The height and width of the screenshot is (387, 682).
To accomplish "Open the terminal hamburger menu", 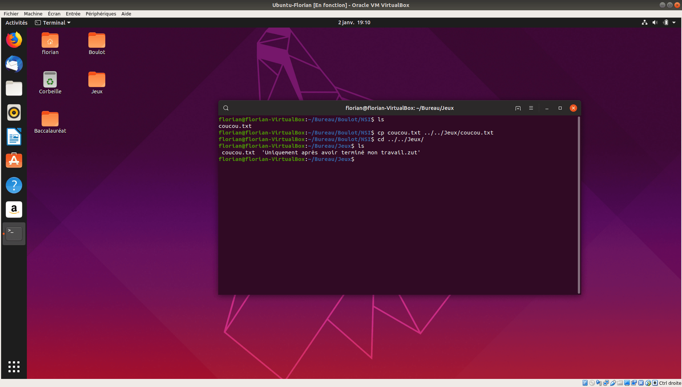I will click(531, 108).
